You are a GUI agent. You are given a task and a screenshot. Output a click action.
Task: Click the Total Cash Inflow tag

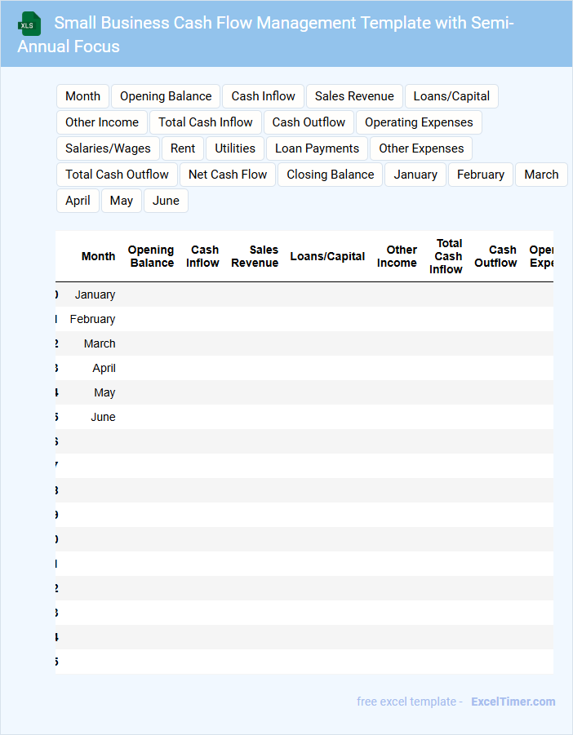206,122
